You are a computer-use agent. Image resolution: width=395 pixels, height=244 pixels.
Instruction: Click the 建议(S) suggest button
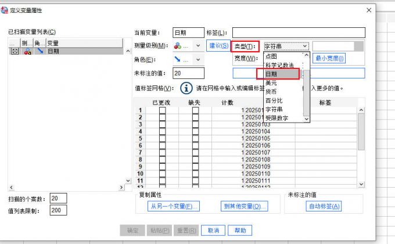pos(218,46)
